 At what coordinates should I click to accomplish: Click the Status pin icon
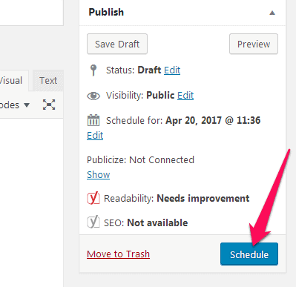tap(93, 70)
